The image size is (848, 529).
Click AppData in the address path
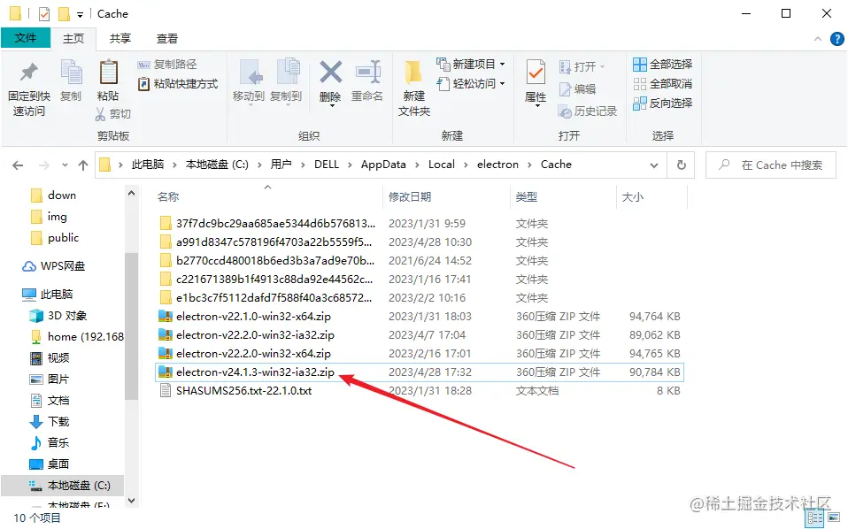[383, 165]
